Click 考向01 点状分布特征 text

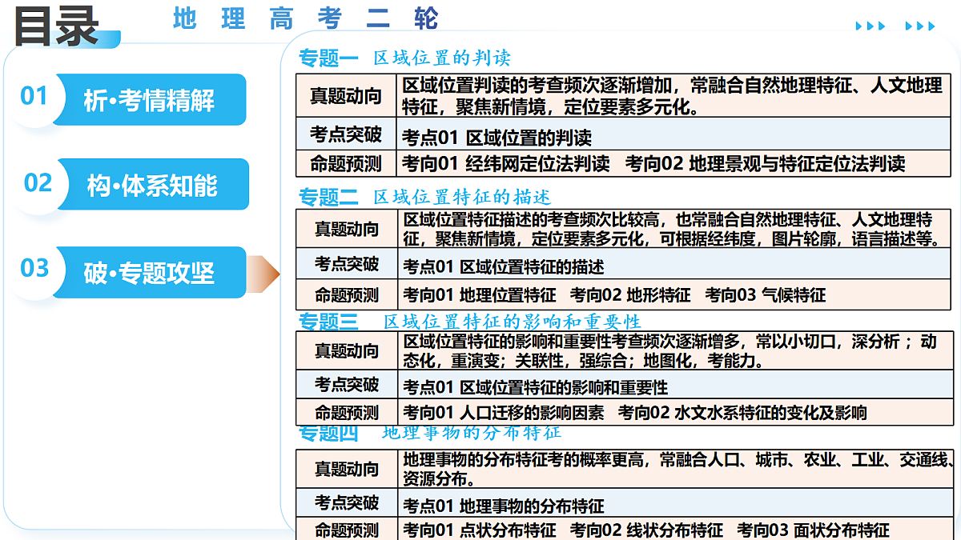click(479, 530)
